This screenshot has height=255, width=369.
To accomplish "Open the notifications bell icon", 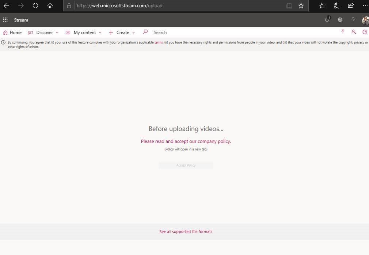I will [x=327, y=20].
